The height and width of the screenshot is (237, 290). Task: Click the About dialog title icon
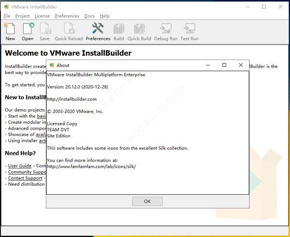pyautogui.click(x=52, y=65)
